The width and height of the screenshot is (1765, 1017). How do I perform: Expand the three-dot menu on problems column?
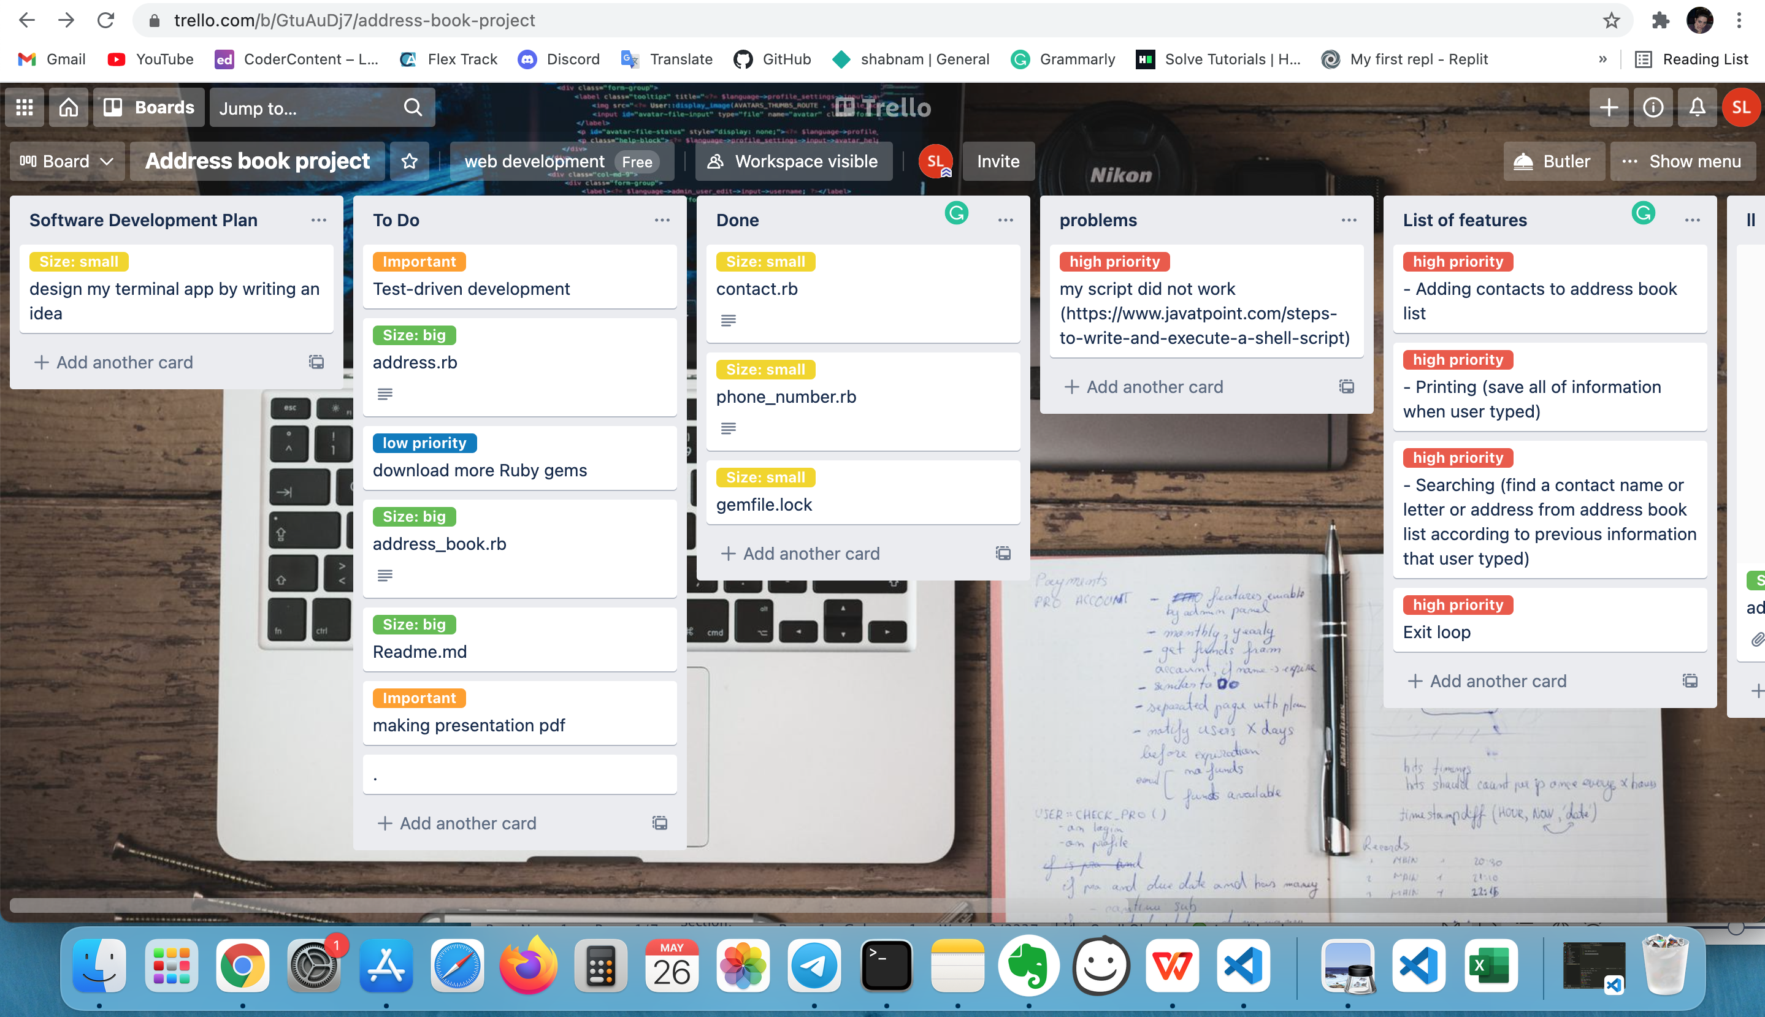click(x=1348, y=219)
